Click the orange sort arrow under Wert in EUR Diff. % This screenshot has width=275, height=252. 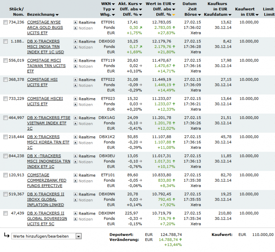(x=174, y=15)
